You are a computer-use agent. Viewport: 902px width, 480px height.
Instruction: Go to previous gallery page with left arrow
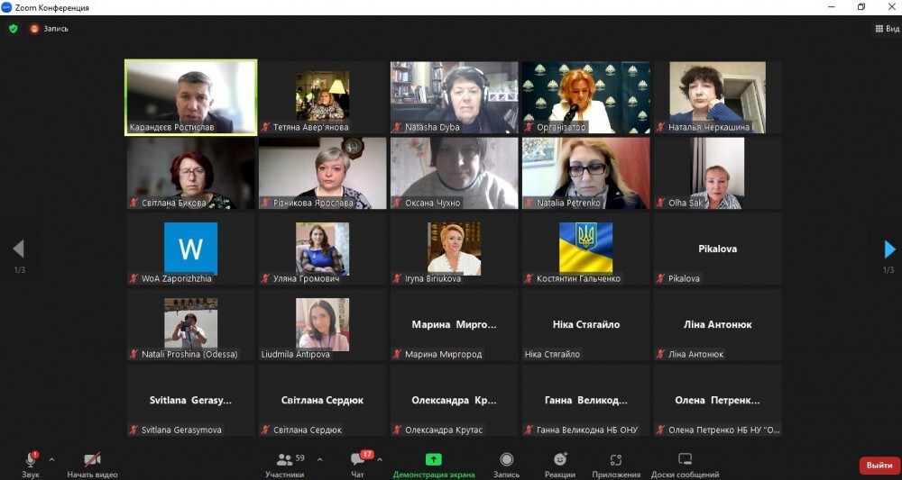18,249
